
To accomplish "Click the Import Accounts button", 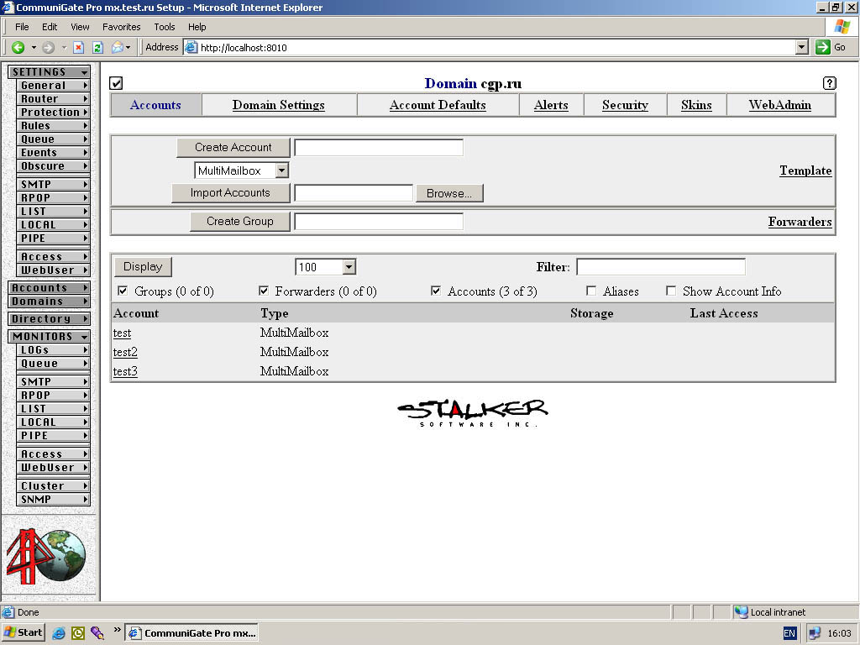I will (x=230, y=193).
